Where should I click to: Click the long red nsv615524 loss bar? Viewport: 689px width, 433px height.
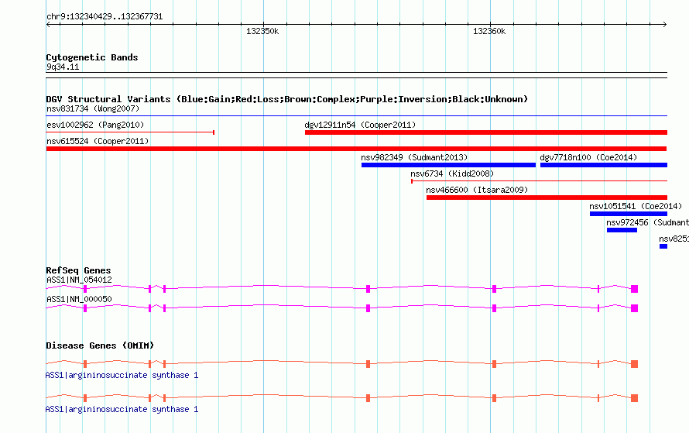pos(356,149)
